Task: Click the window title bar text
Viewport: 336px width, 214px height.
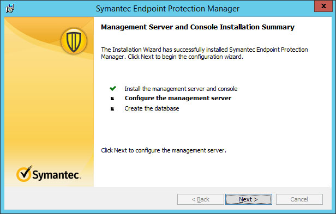Action: pyautogui.click(x=167, y=9)
